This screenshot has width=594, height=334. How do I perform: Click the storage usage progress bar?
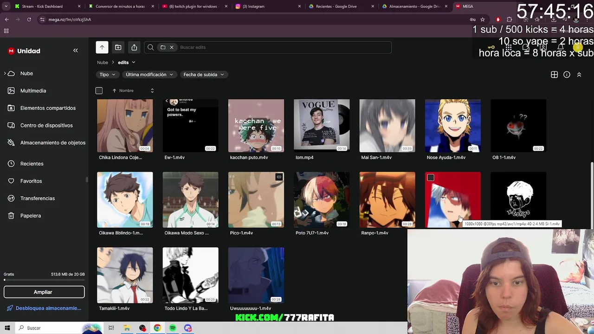44,280
